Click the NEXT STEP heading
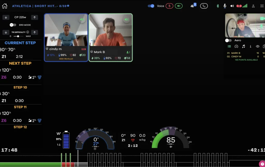Screen dimensions: 265x167 coord(20,63)
